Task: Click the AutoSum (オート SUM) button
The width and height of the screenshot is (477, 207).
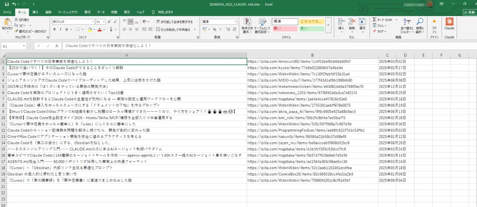Action: 383,20
